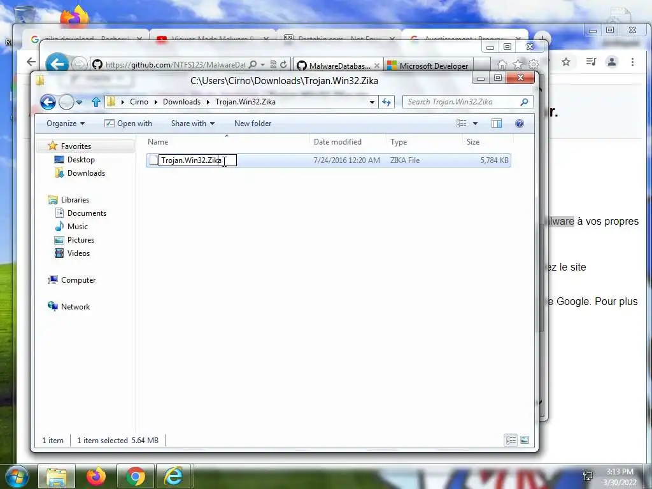This screenshot has width=652, height=489.
Task: Open Windows Explorer from taskbar
Action: click(57, 476)
